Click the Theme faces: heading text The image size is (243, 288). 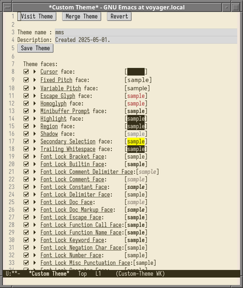click(40, 64)
